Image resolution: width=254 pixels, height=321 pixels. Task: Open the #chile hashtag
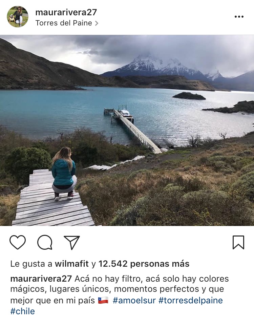(22, 311)
